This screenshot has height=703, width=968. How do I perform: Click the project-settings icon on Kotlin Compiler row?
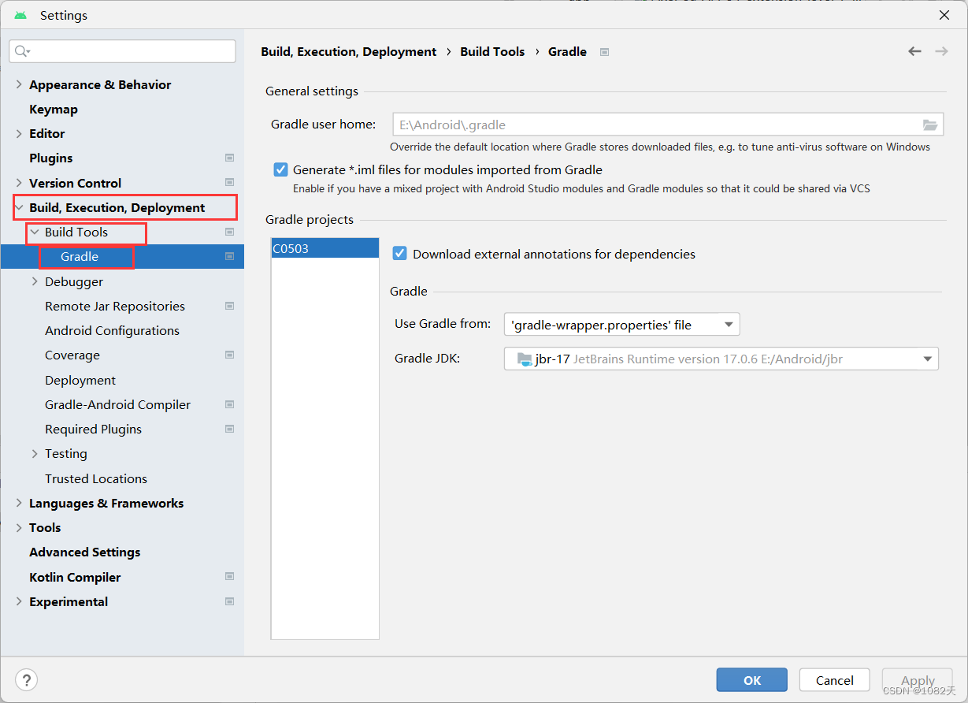click(x=229, y=577)
